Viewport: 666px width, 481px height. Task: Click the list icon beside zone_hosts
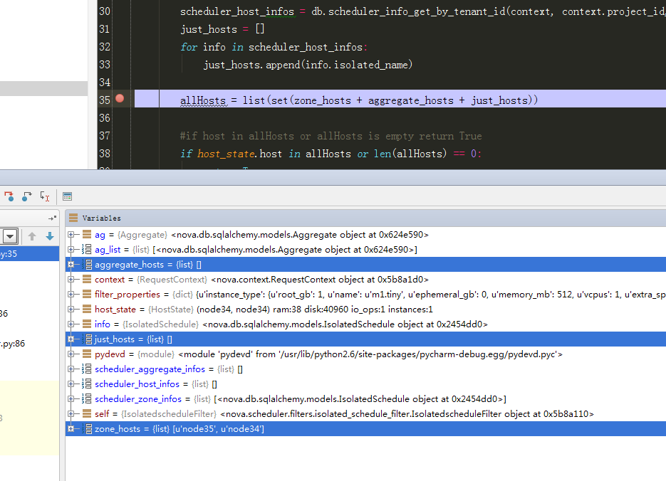click(x=87, y=429)
